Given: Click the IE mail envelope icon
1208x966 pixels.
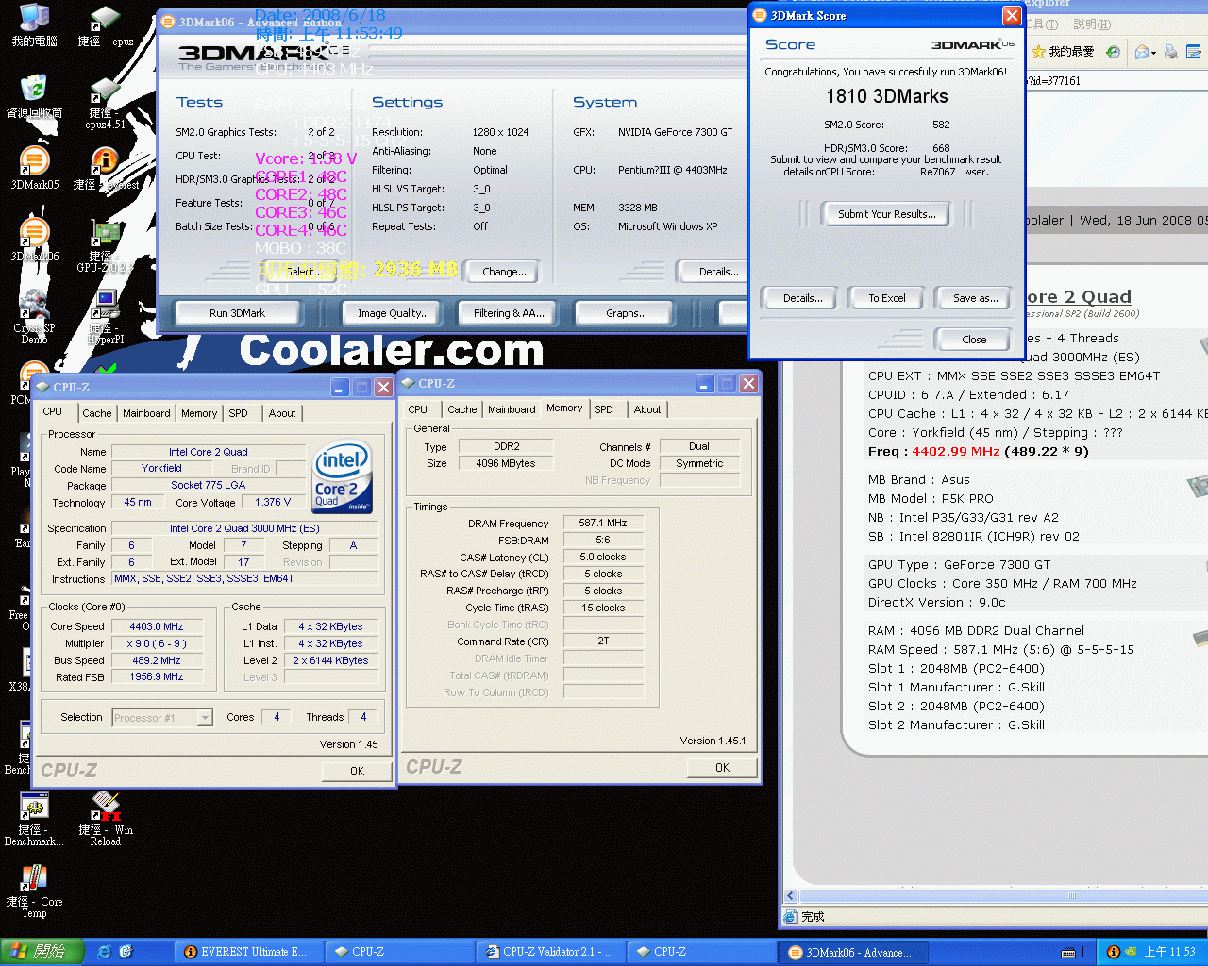Looking at the screenshot, I should pyautogui.click(x=1141, y=52).
